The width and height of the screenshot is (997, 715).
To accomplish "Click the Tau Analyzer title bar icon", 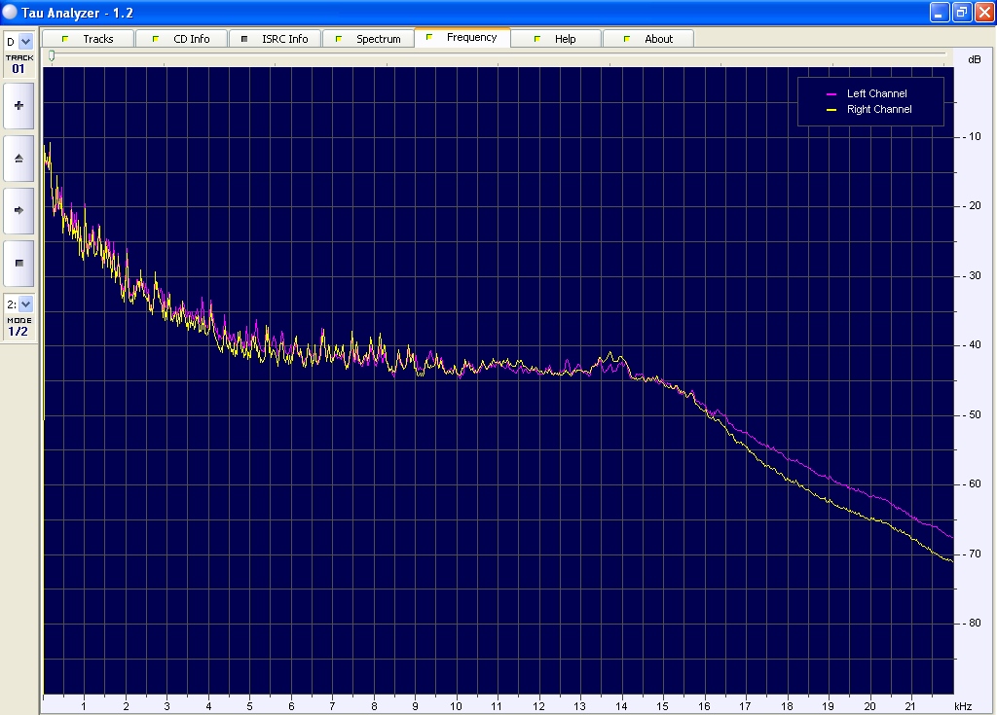I will [x=11, y=11].
